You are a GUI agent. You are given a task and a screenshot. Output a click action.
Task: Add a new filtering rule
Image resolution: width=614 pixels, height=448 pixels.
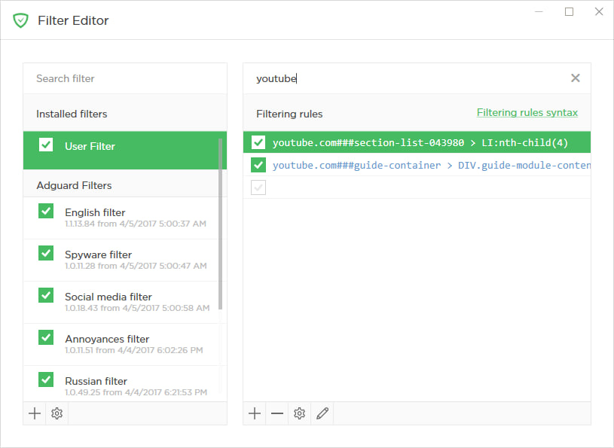pos(255,413)
